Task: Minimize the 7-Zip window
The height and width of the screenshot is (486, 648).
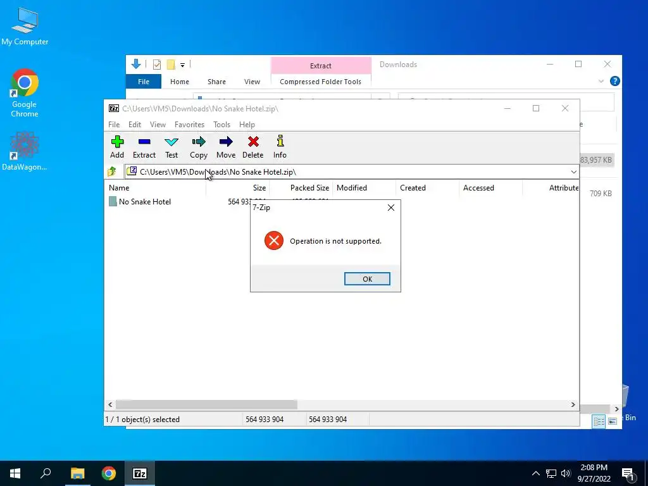Action: point(507,108)
